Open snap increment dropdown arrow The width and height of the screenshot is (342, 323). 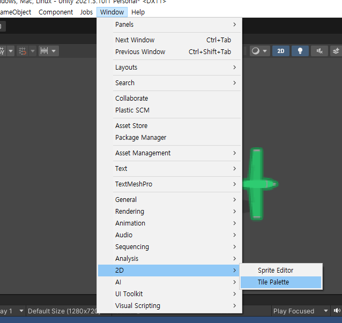click(54, 51)
